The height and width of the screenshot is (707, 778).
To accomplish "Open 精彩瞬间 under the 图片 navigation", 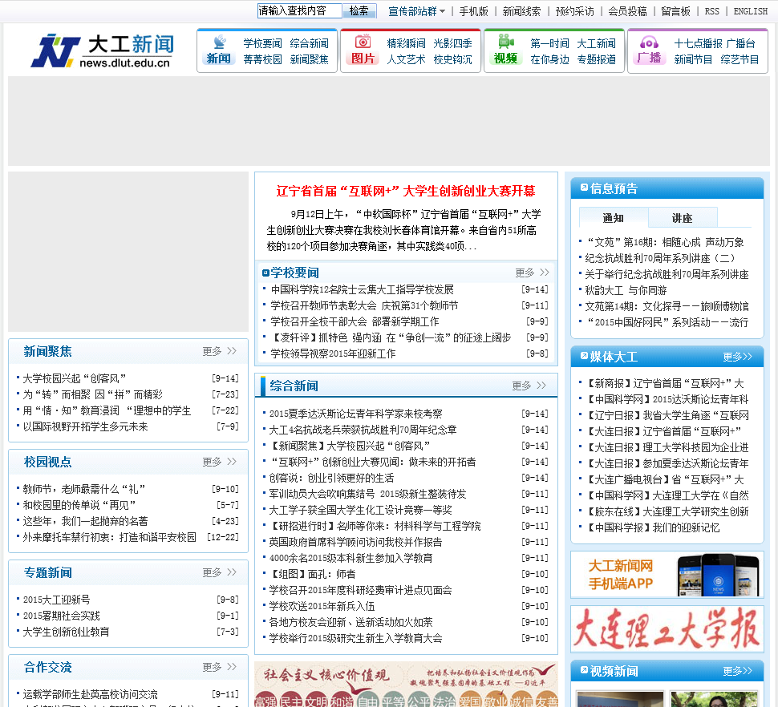I will [406, 43].
